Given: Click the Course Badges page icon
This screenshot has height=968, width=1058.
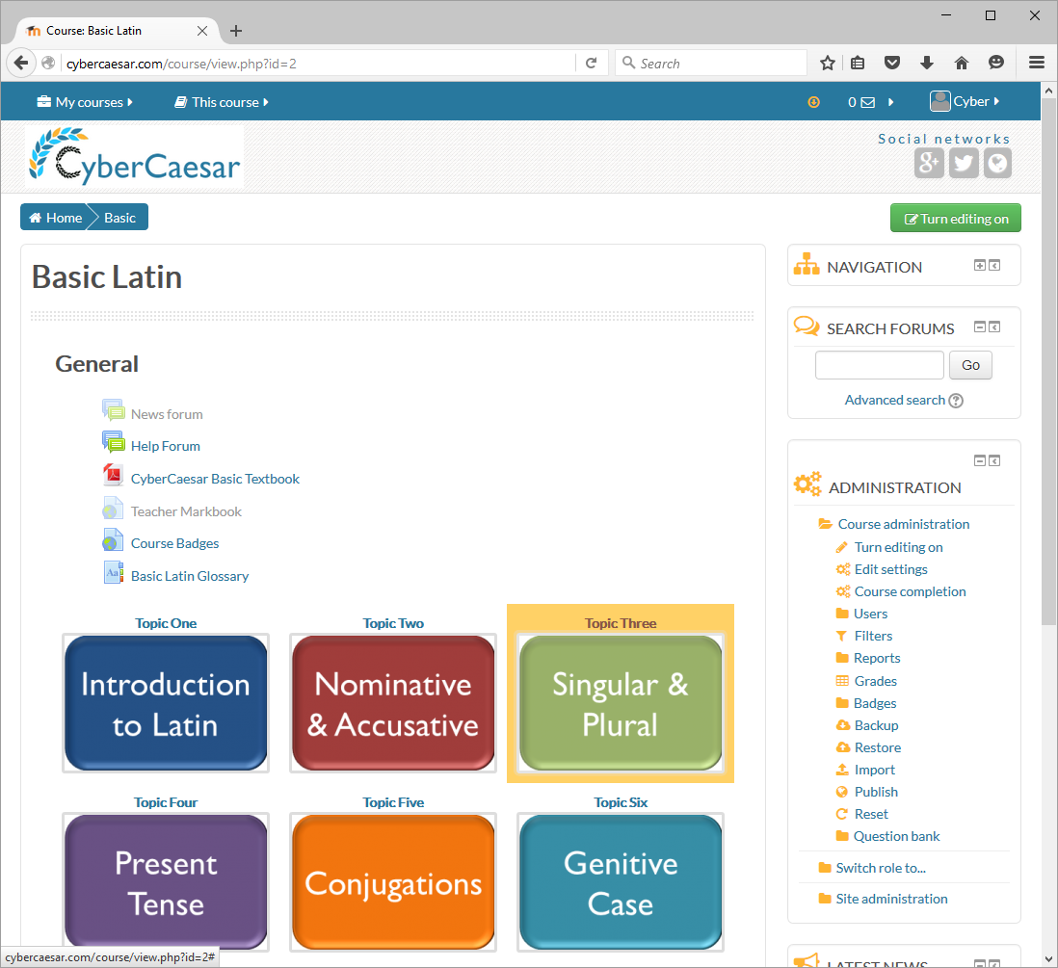Looking at the screenshot, I should [113, 540].
